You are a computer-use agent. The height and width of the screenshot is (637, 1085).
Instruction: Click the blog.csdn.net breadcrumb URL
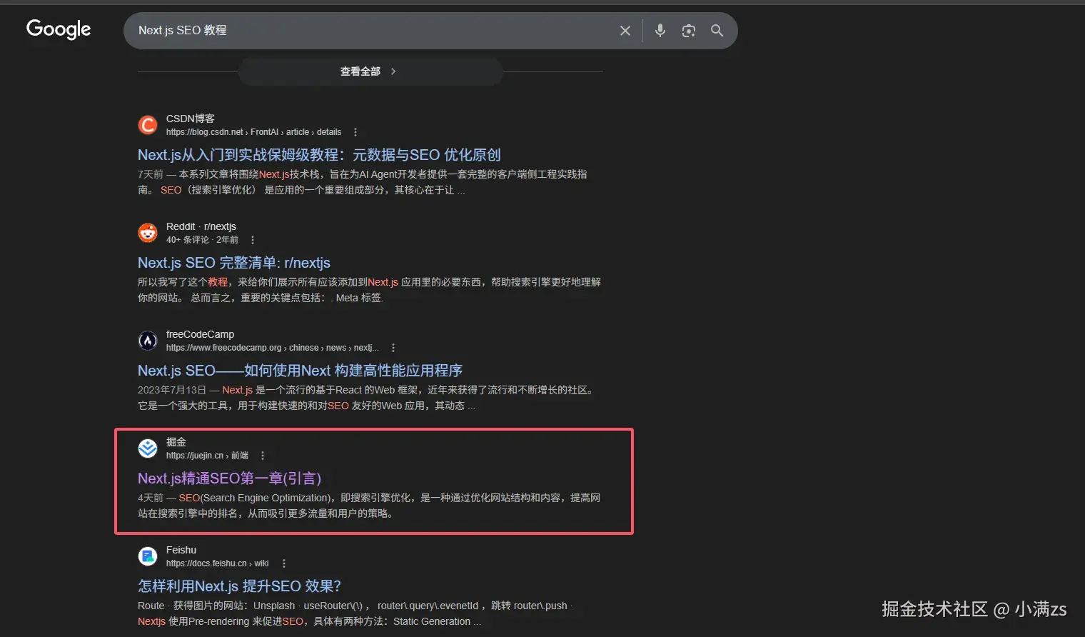click(x=254, y=132)
